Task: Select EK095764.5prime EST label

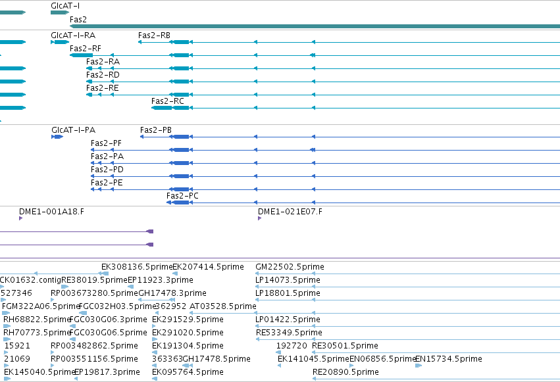Action: [x=188, y=372]
